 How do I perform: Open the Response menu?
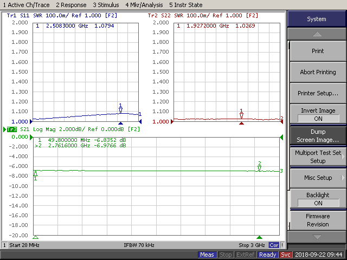[71, 5]
